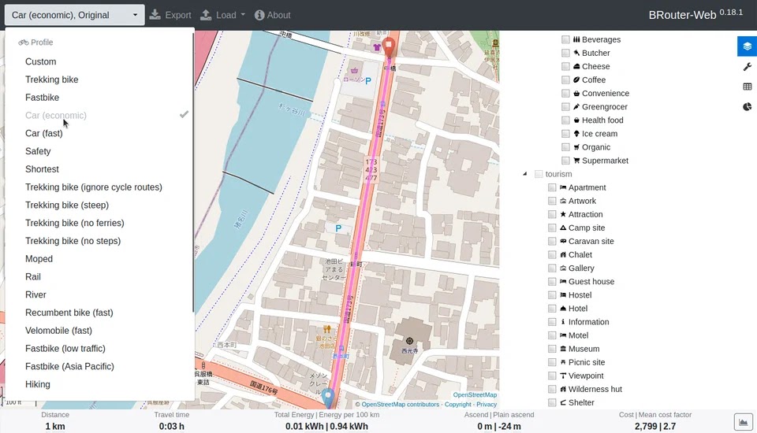Click the Cost value 2,799 | 2.7

coord(655,426)
